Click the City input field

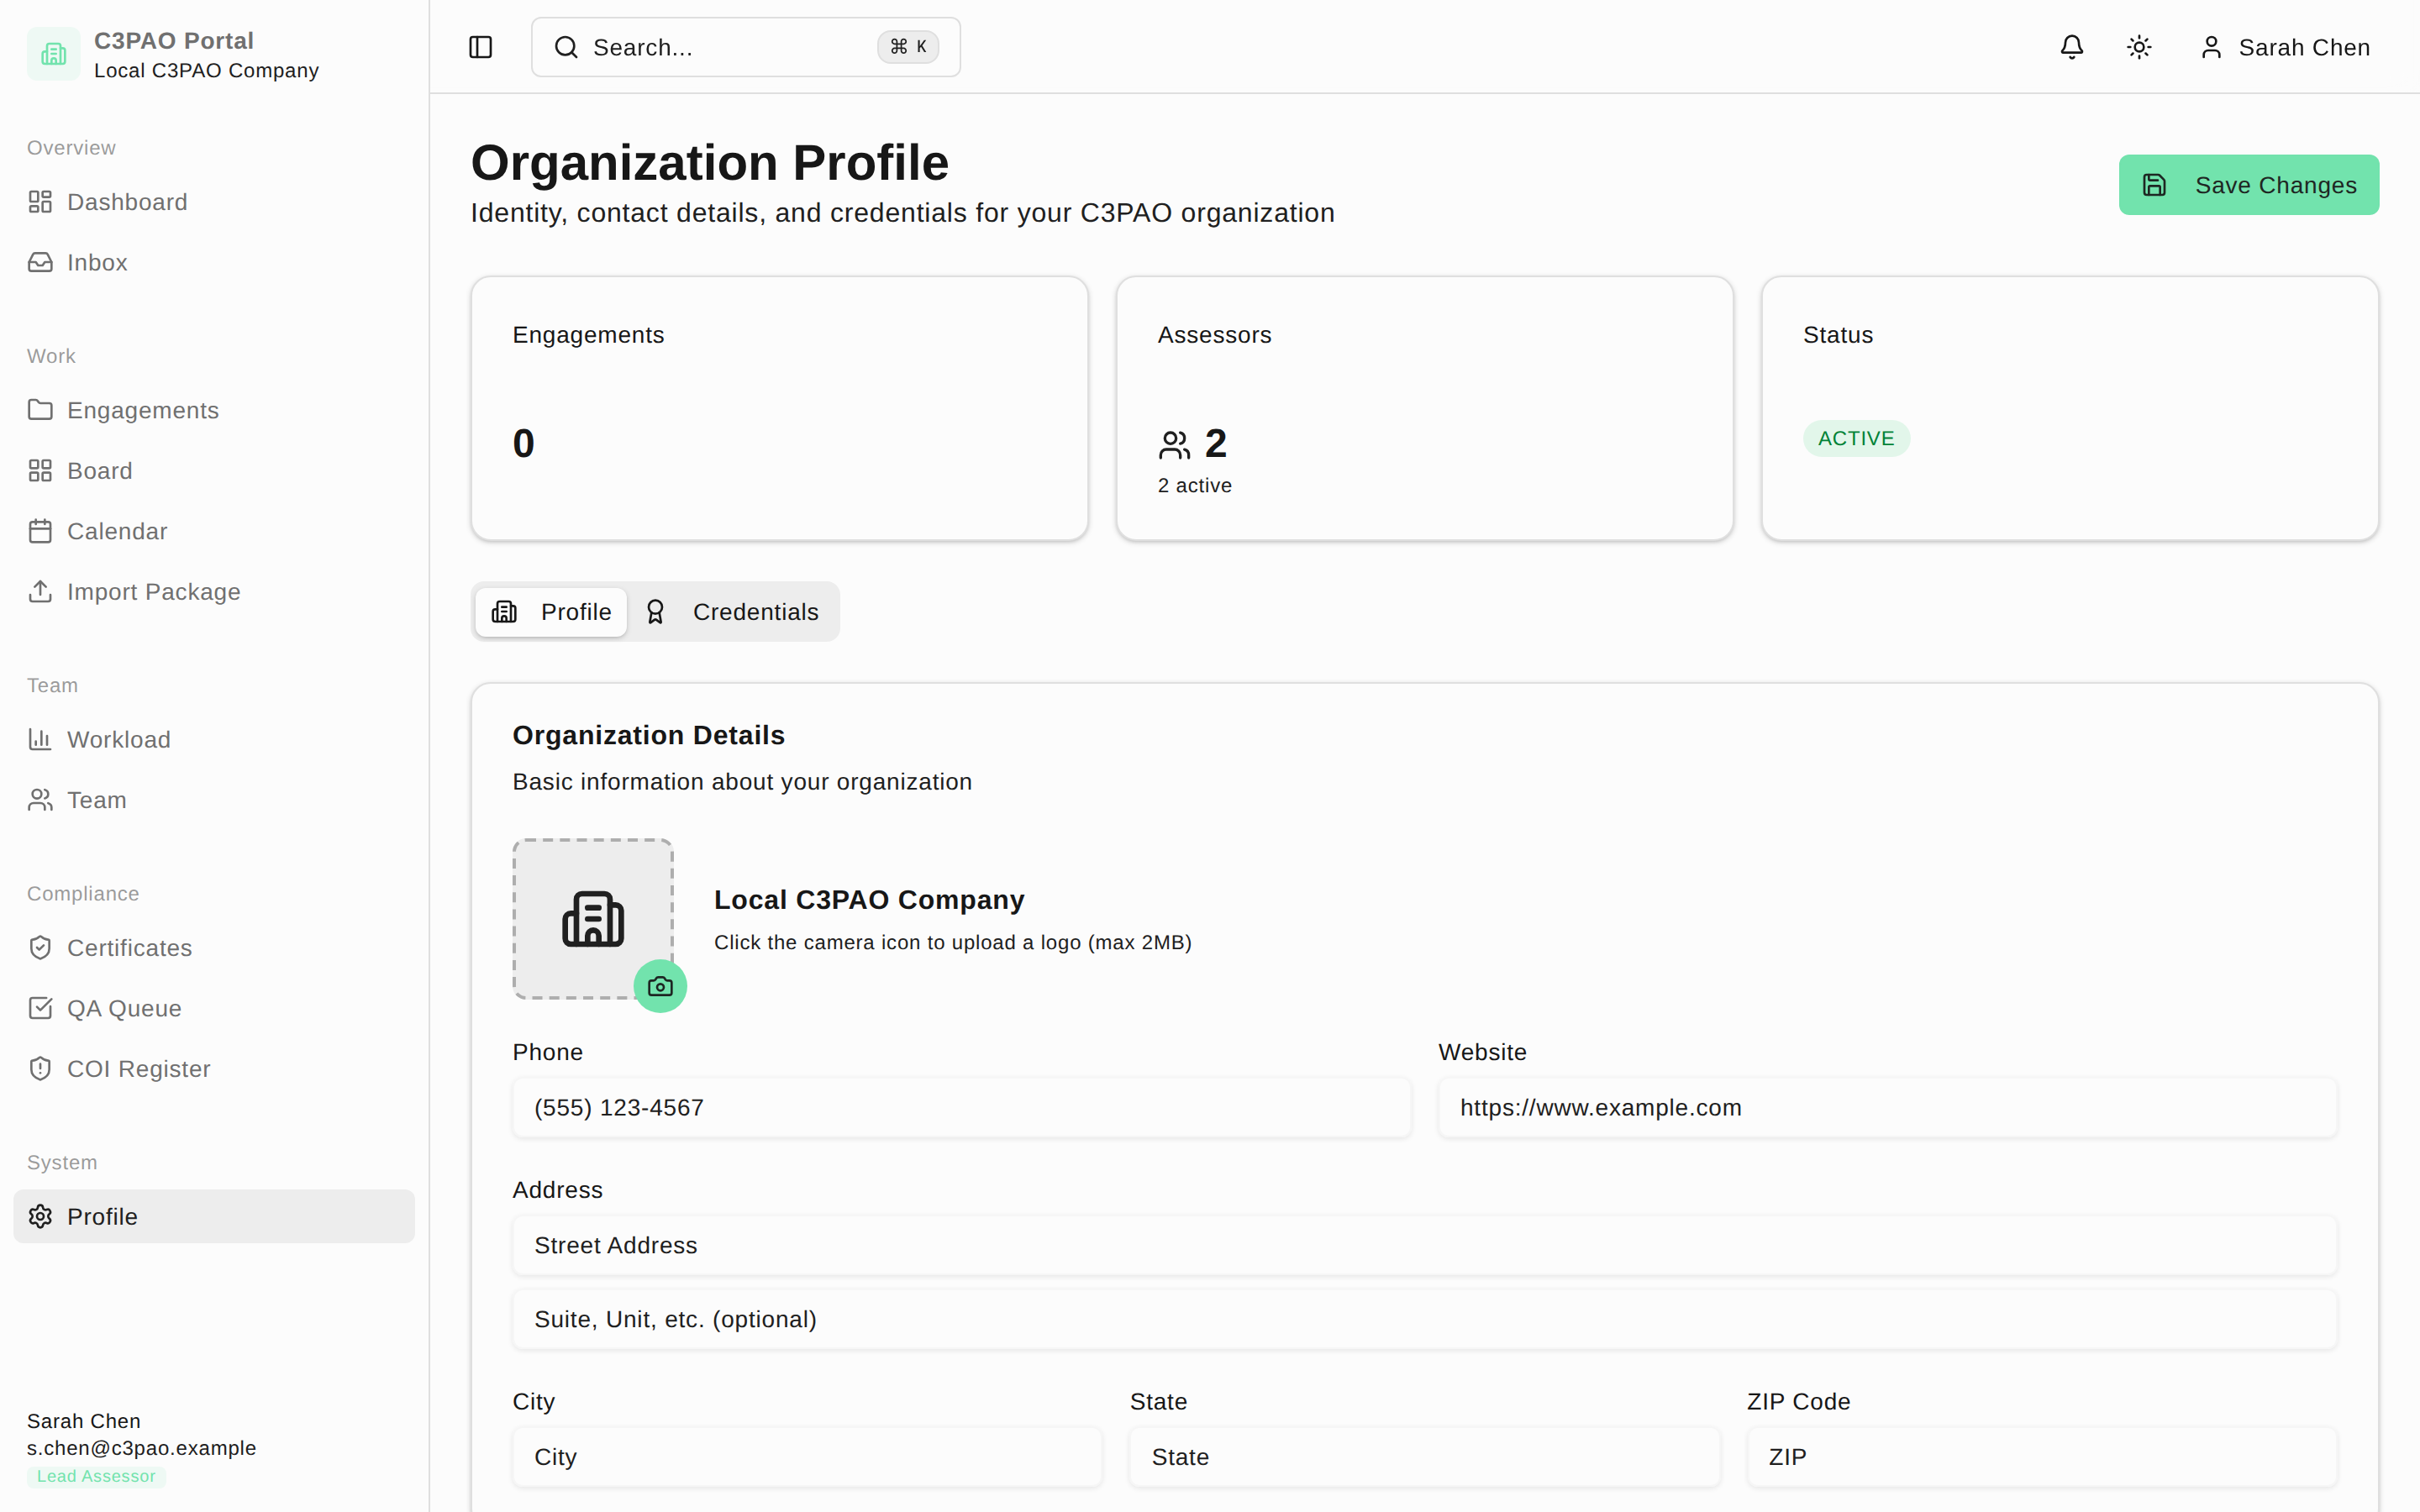click(x=807, y=1457)
